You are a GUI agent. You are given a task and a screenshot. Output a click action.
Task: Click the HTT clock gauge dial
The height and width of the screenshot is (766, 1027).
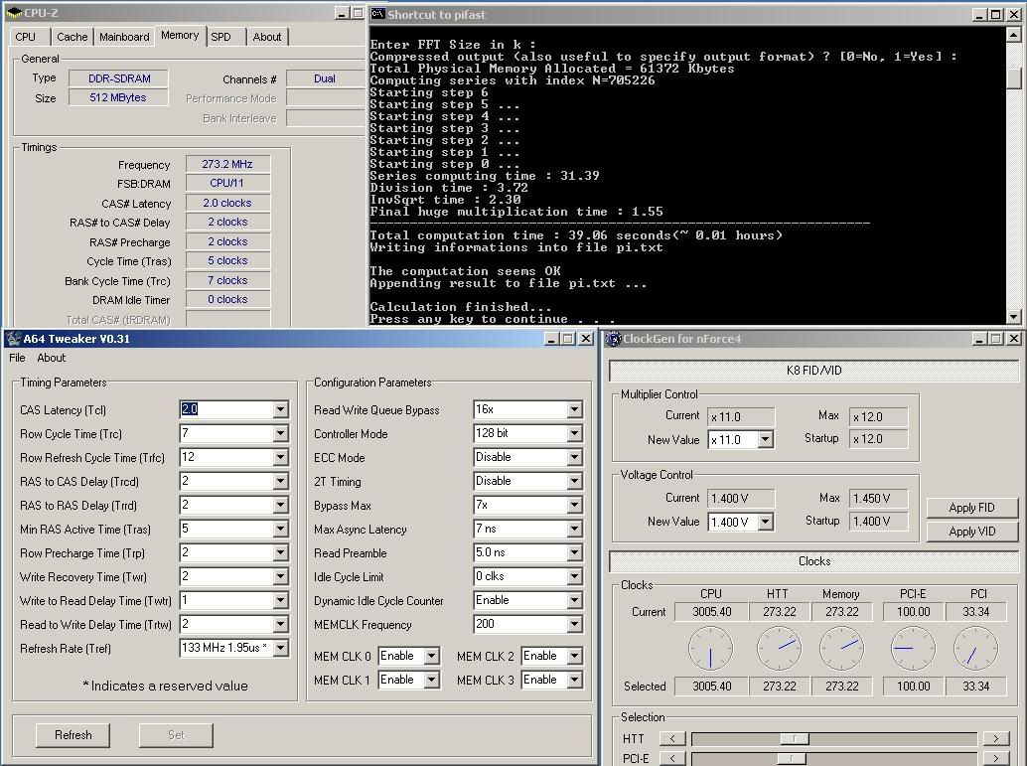pos(779,648)
